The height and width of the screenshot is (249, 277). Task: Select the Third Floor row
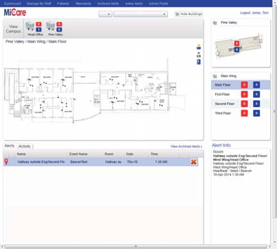(241, 113)
